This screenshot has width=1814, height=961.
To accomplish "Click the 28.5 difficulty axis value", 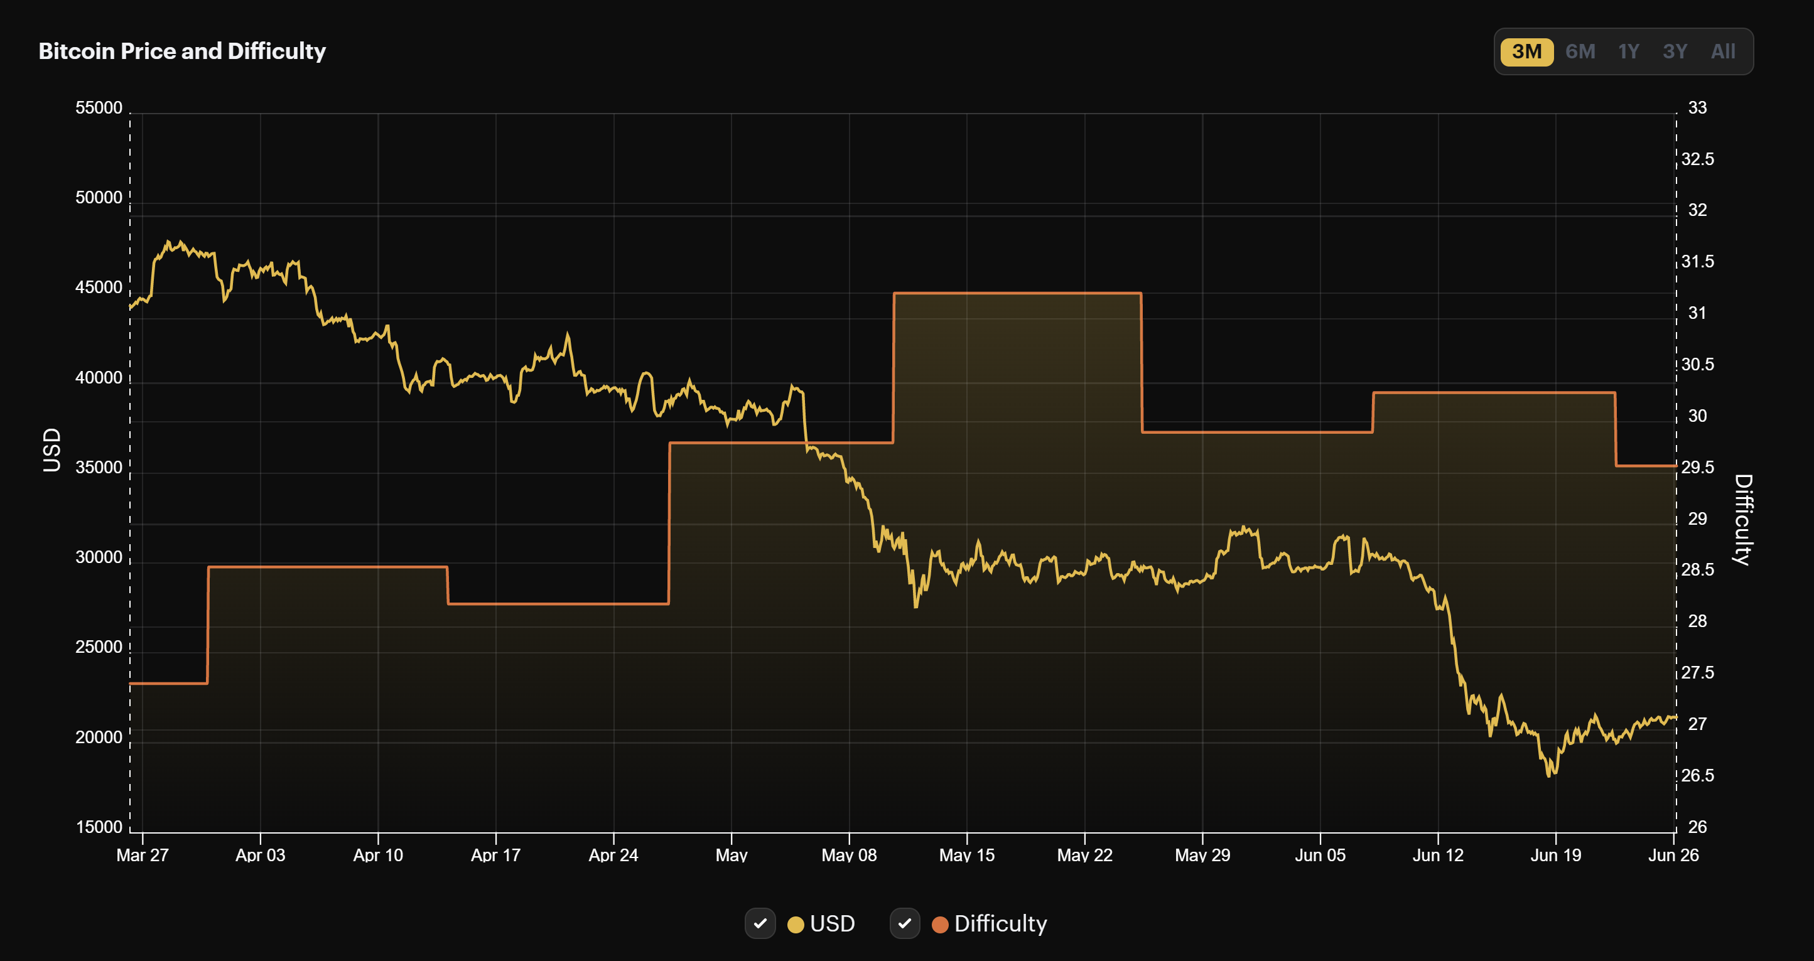I will (1697, 569).
